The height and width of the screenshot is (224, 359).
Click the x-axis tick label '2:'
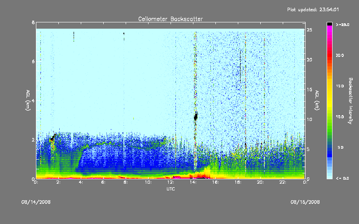coord(59,182)
